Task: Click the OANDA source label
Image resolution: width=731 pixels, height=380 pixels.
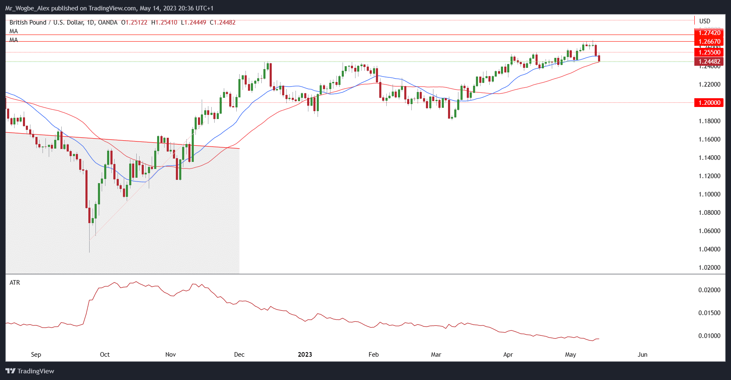Action: (108, 22)
